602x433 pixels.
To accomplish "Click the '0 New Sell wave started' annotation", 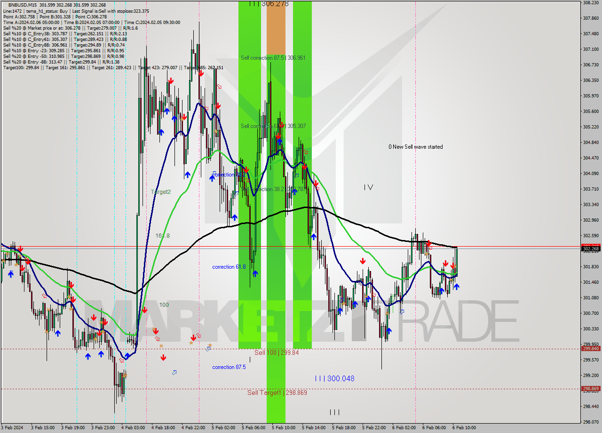I will point(415,147).
